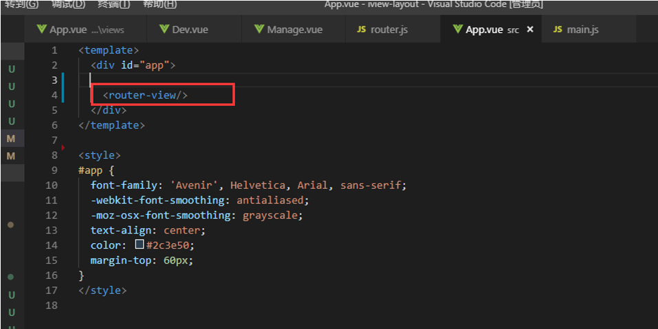Click the grayscale value

pos(270,216)
